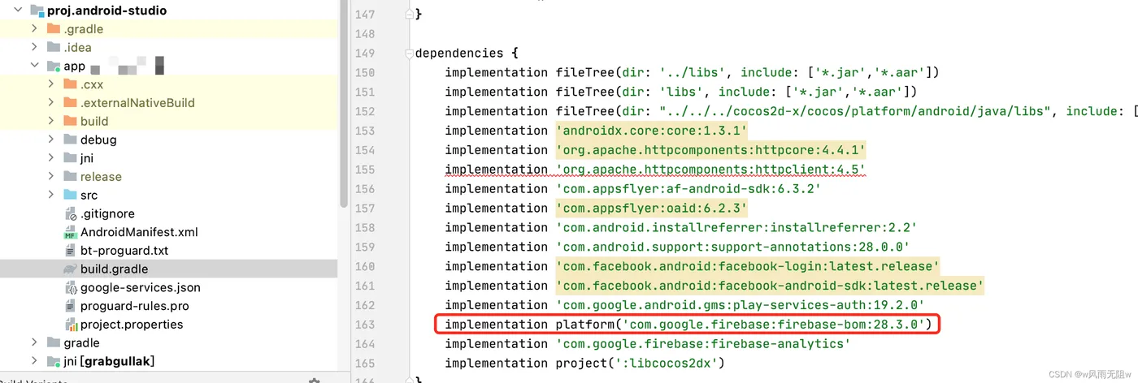Click the facebook-login:latest.release string
Viewport: 1138px width, 383px height.
pos(748,266)
